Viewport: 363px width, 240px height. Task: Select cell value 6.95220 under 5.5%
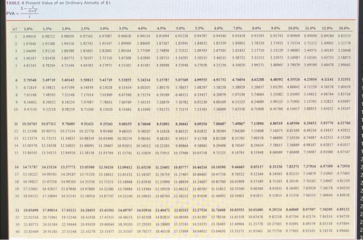[x=201, y=102]
